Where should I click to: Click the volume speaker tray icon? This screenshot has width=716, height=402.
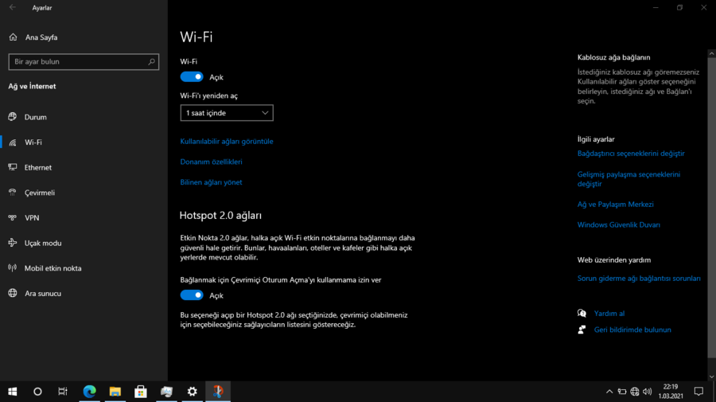[x=647, y=392]
